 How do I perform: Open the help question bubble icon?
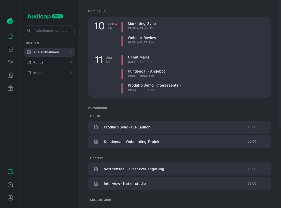click(10, 185)
